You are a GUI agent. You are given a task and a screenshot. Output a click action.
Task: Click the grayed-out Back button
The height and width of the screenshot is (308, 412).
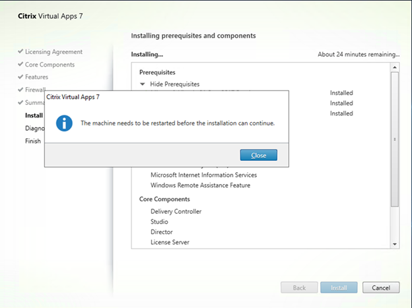click(x=299, y=288)
